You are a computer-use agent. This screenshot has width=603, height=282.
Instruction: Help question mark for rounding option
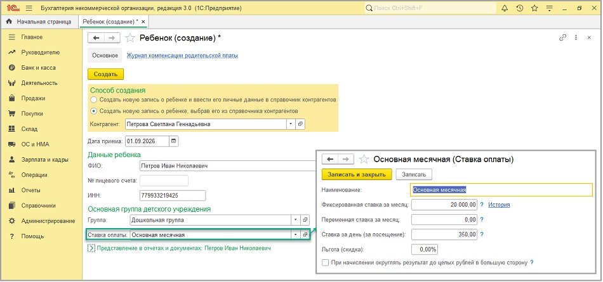tap(532, 263)
